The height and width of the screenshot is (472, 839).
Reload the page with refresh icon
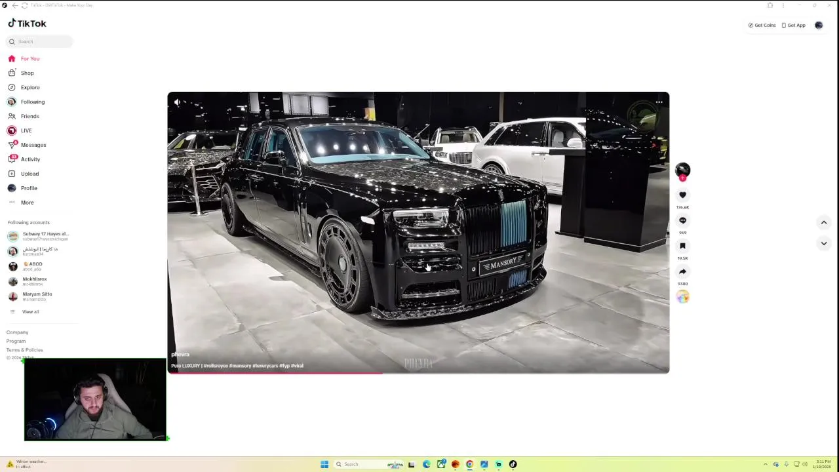click(24, 5)
